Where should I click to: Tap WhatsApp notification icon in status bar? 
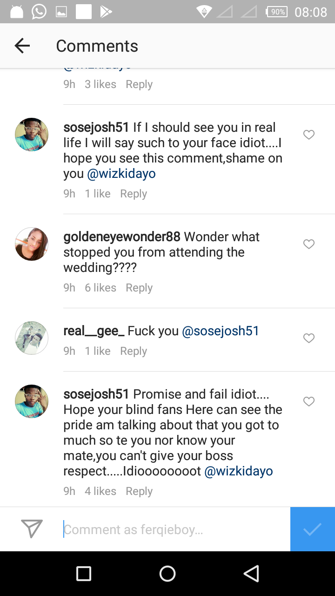[x=39, y=12]
